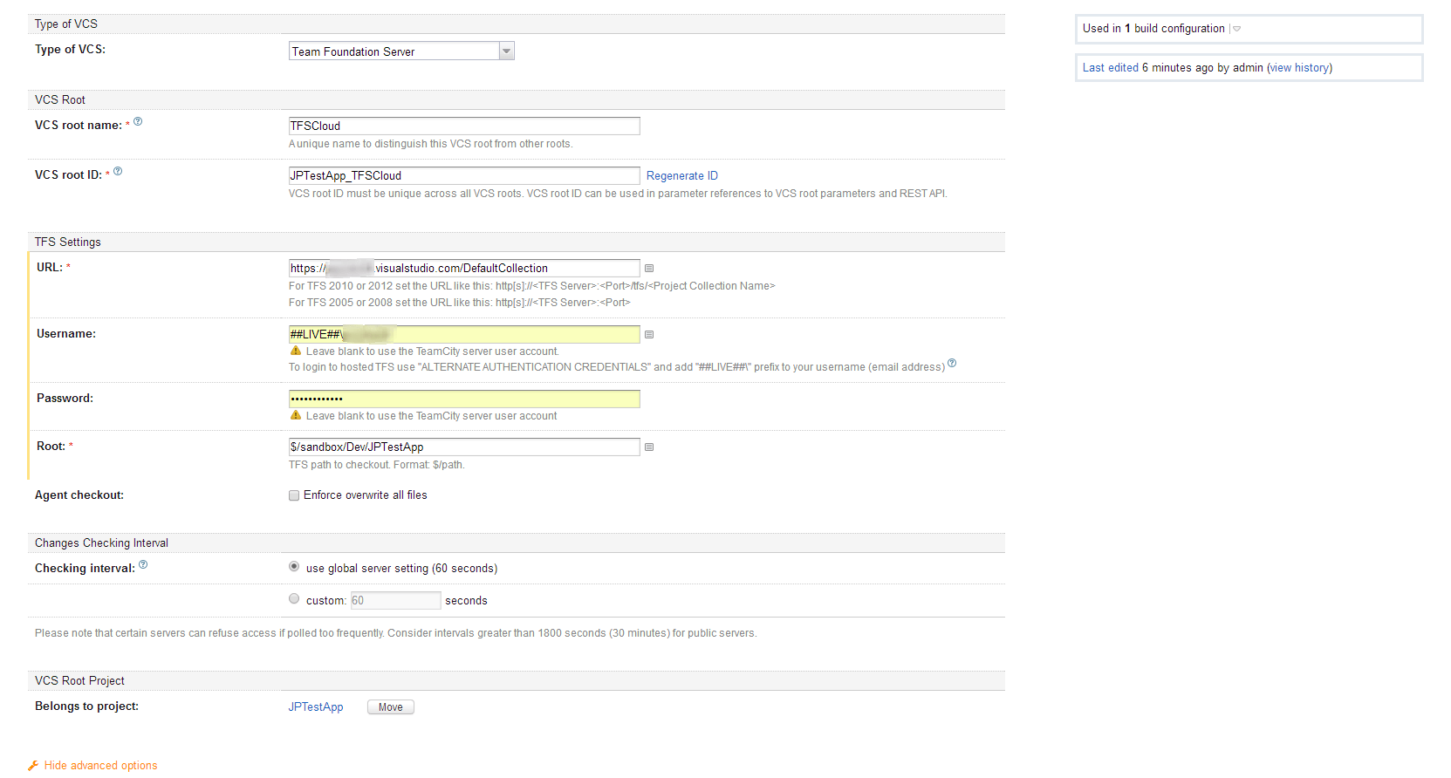Open parameter picker icon next to Root field
This screenshot has height=778, width=1451.
pos(649,447)
